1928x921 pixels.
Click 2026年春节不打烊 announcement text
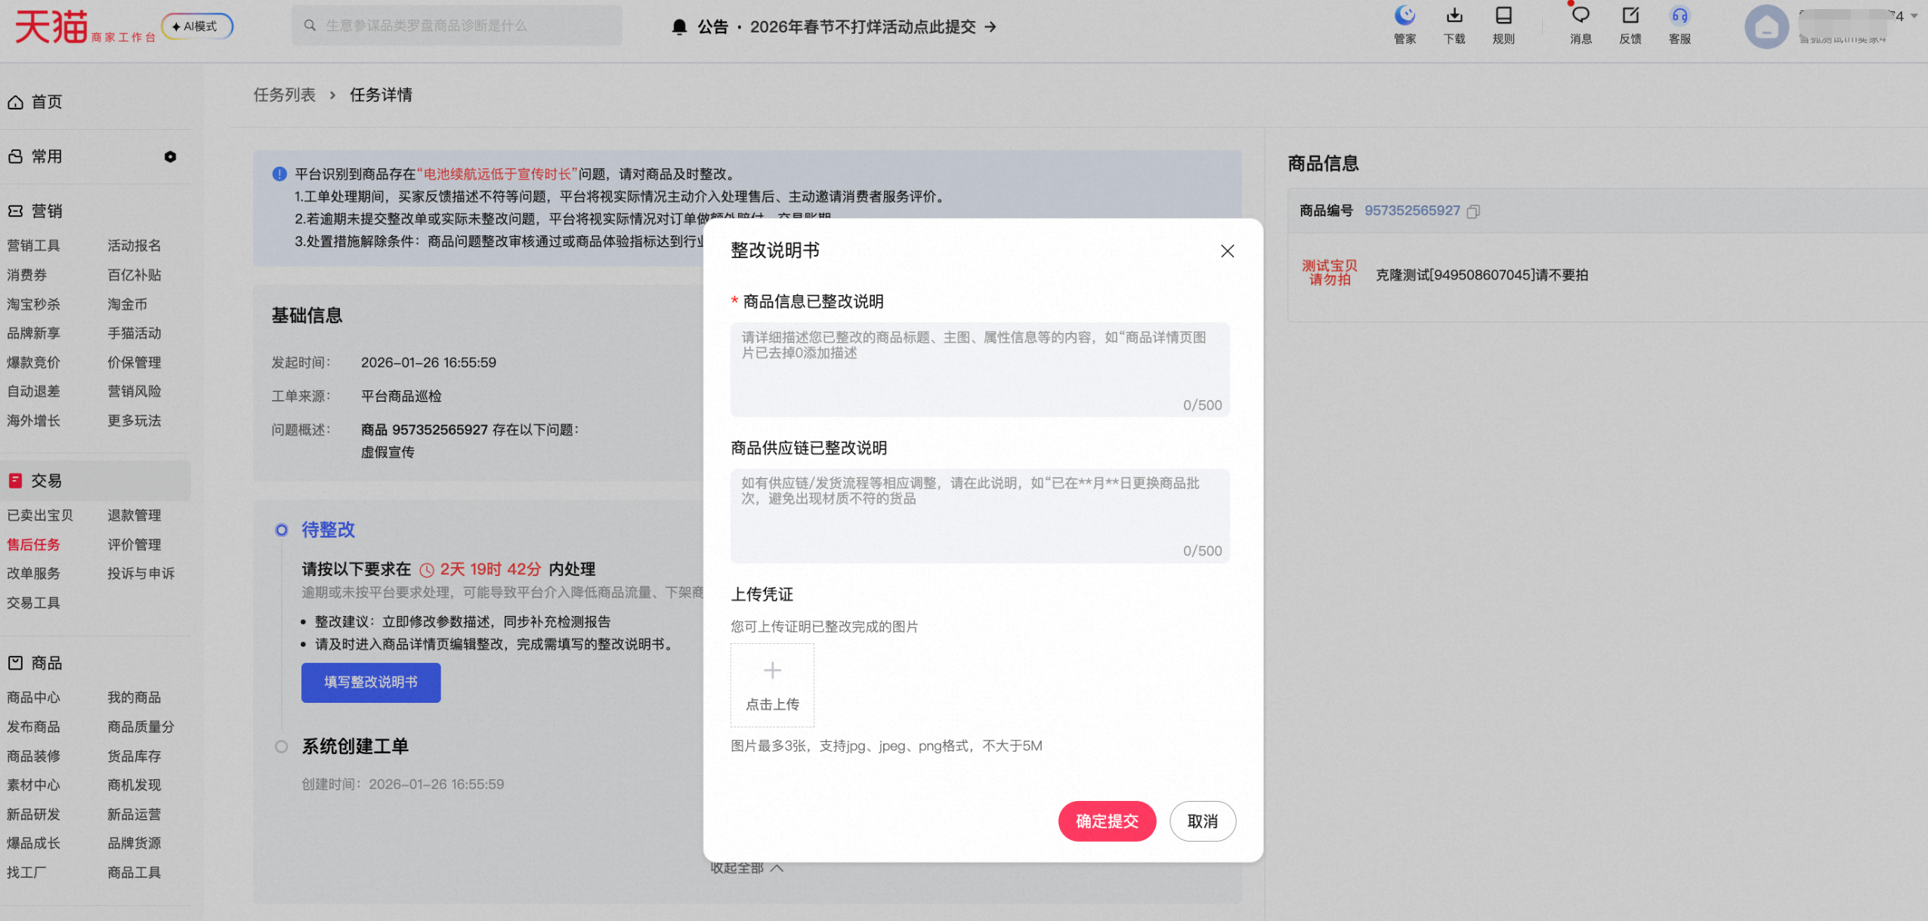tap(862, 27)
